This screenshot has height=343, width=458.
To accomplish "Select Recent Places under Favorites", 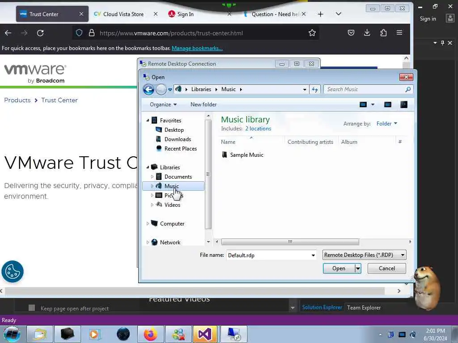I will pos(181,148).
